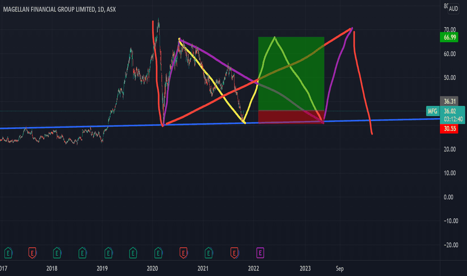Click the 2022 time axis label

tap(254, 268)
